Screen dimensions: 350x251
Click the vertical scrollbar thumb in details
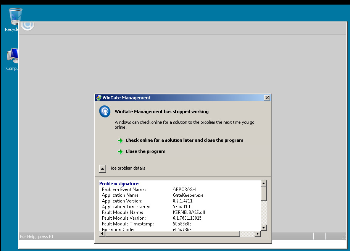click(264, 194)
